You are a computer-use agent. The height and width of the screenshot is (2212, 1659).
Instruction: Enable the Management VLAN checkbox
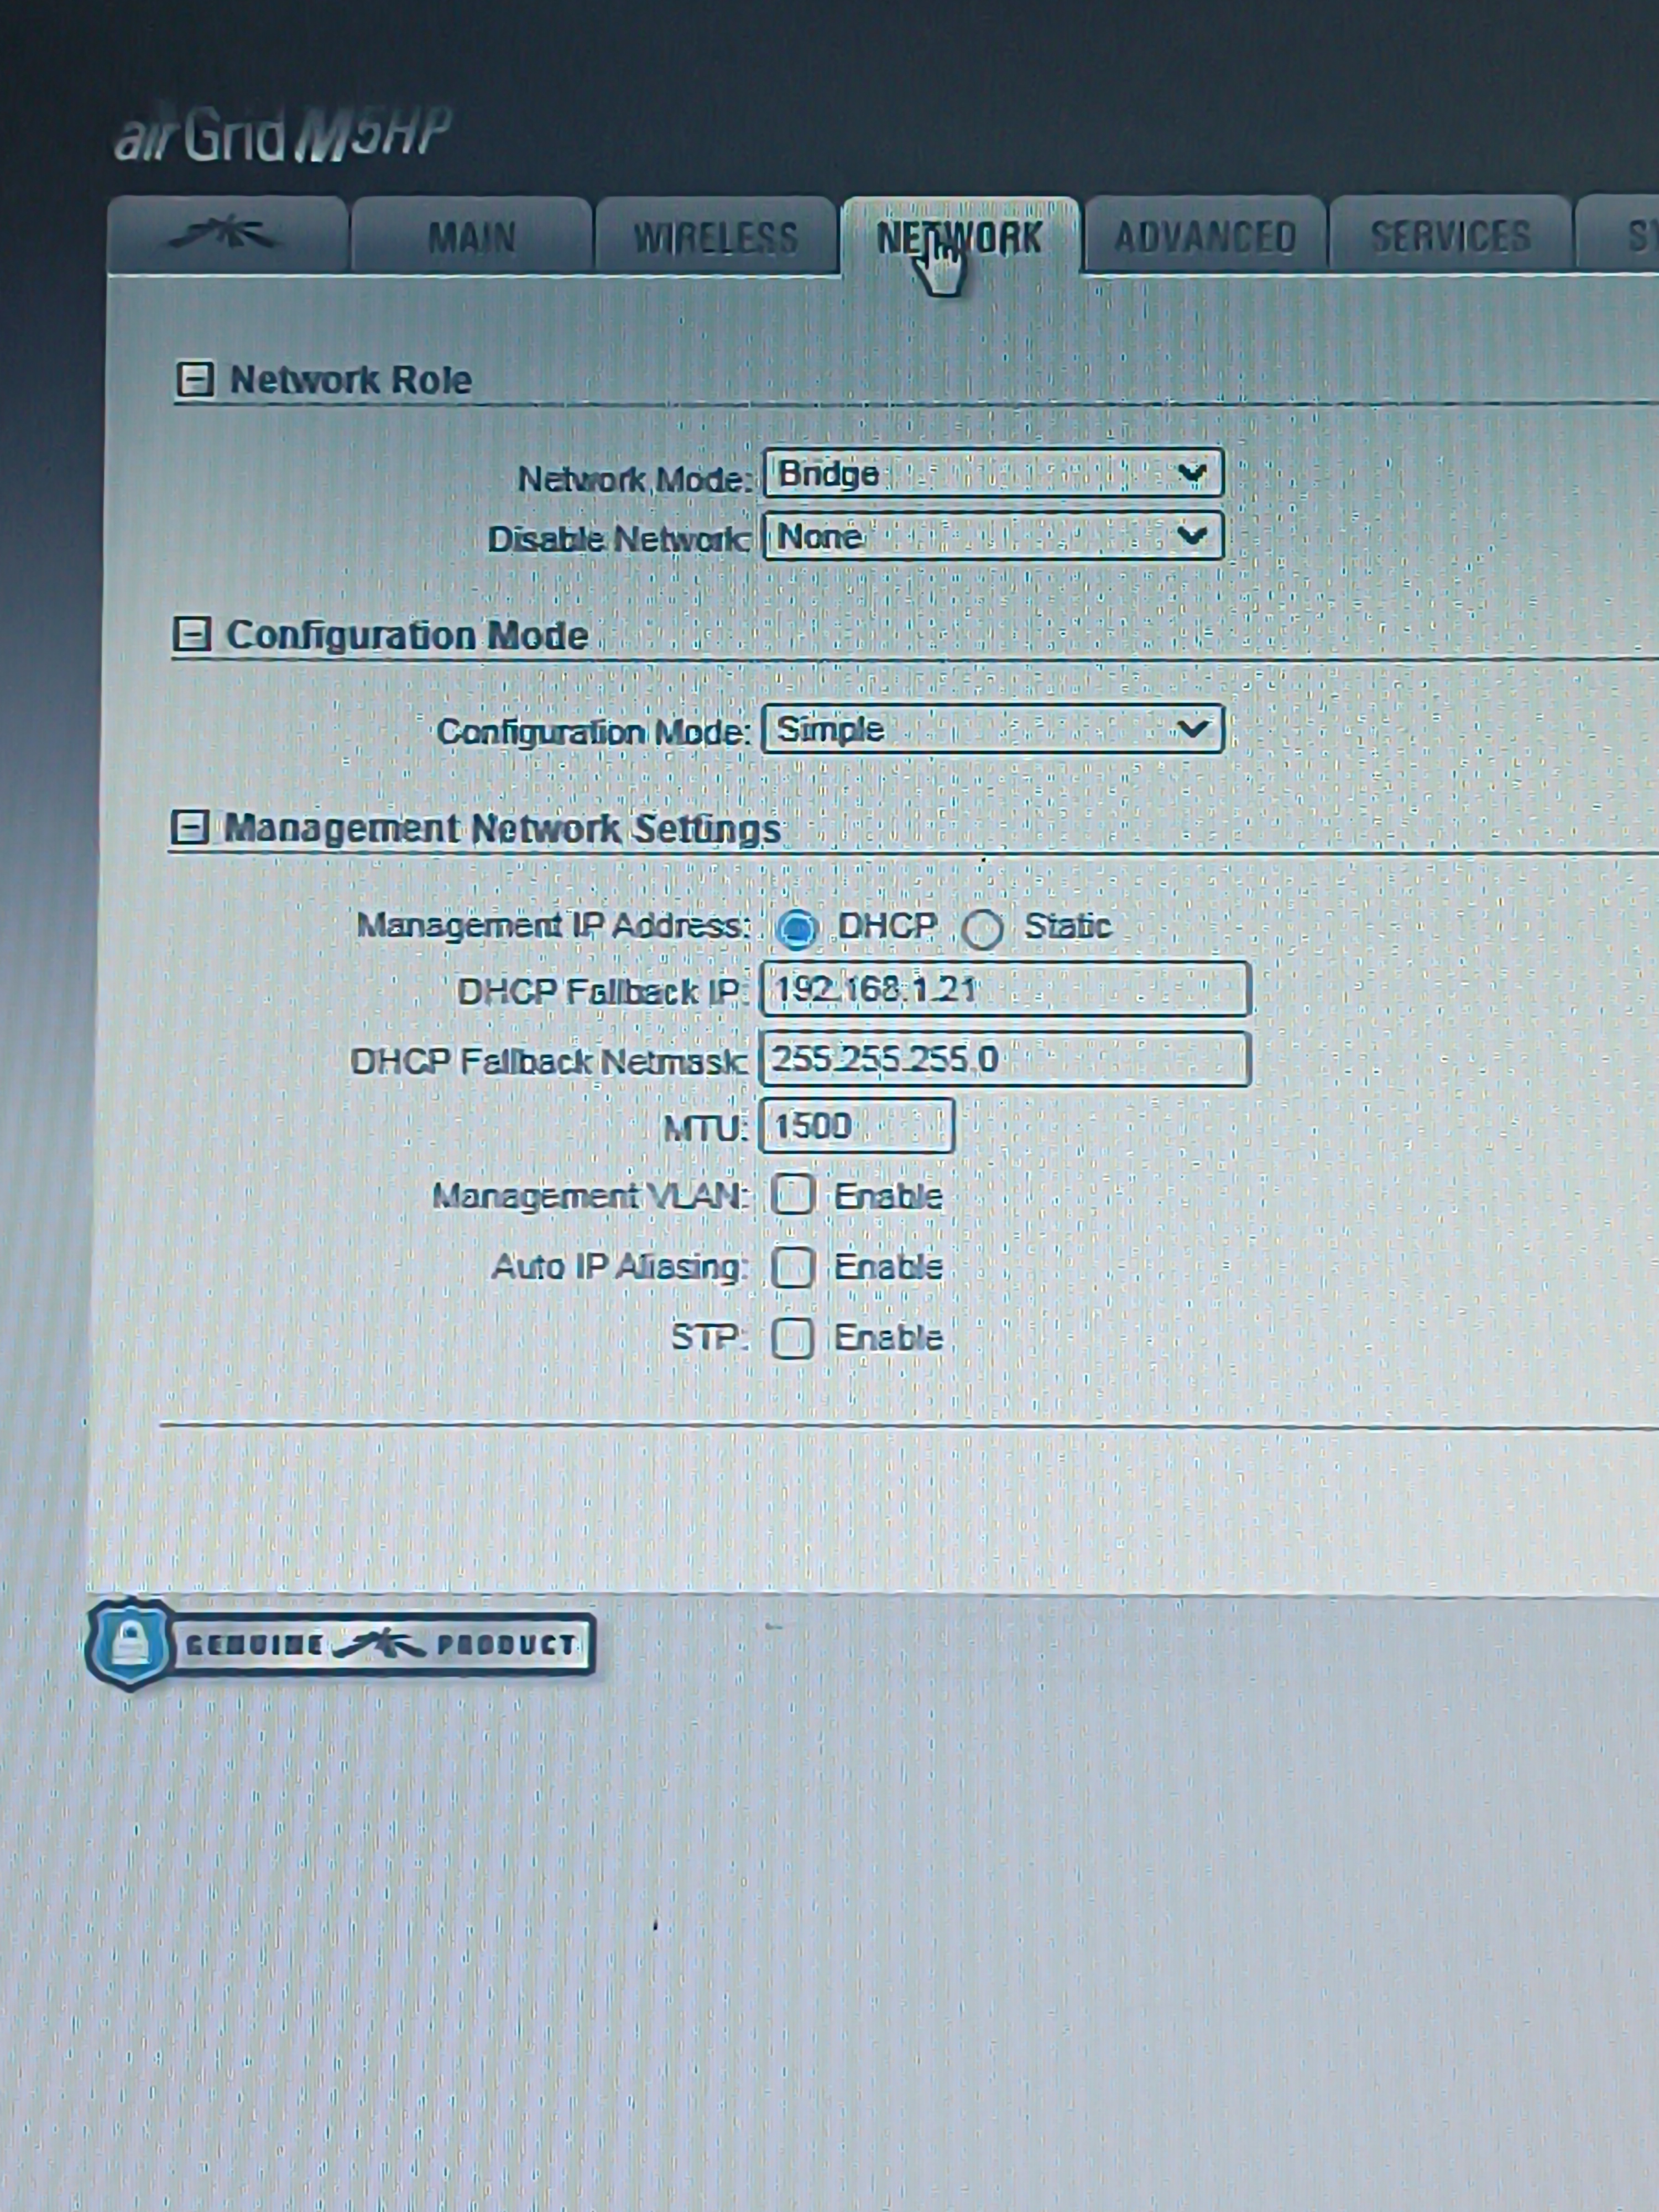793,1194
